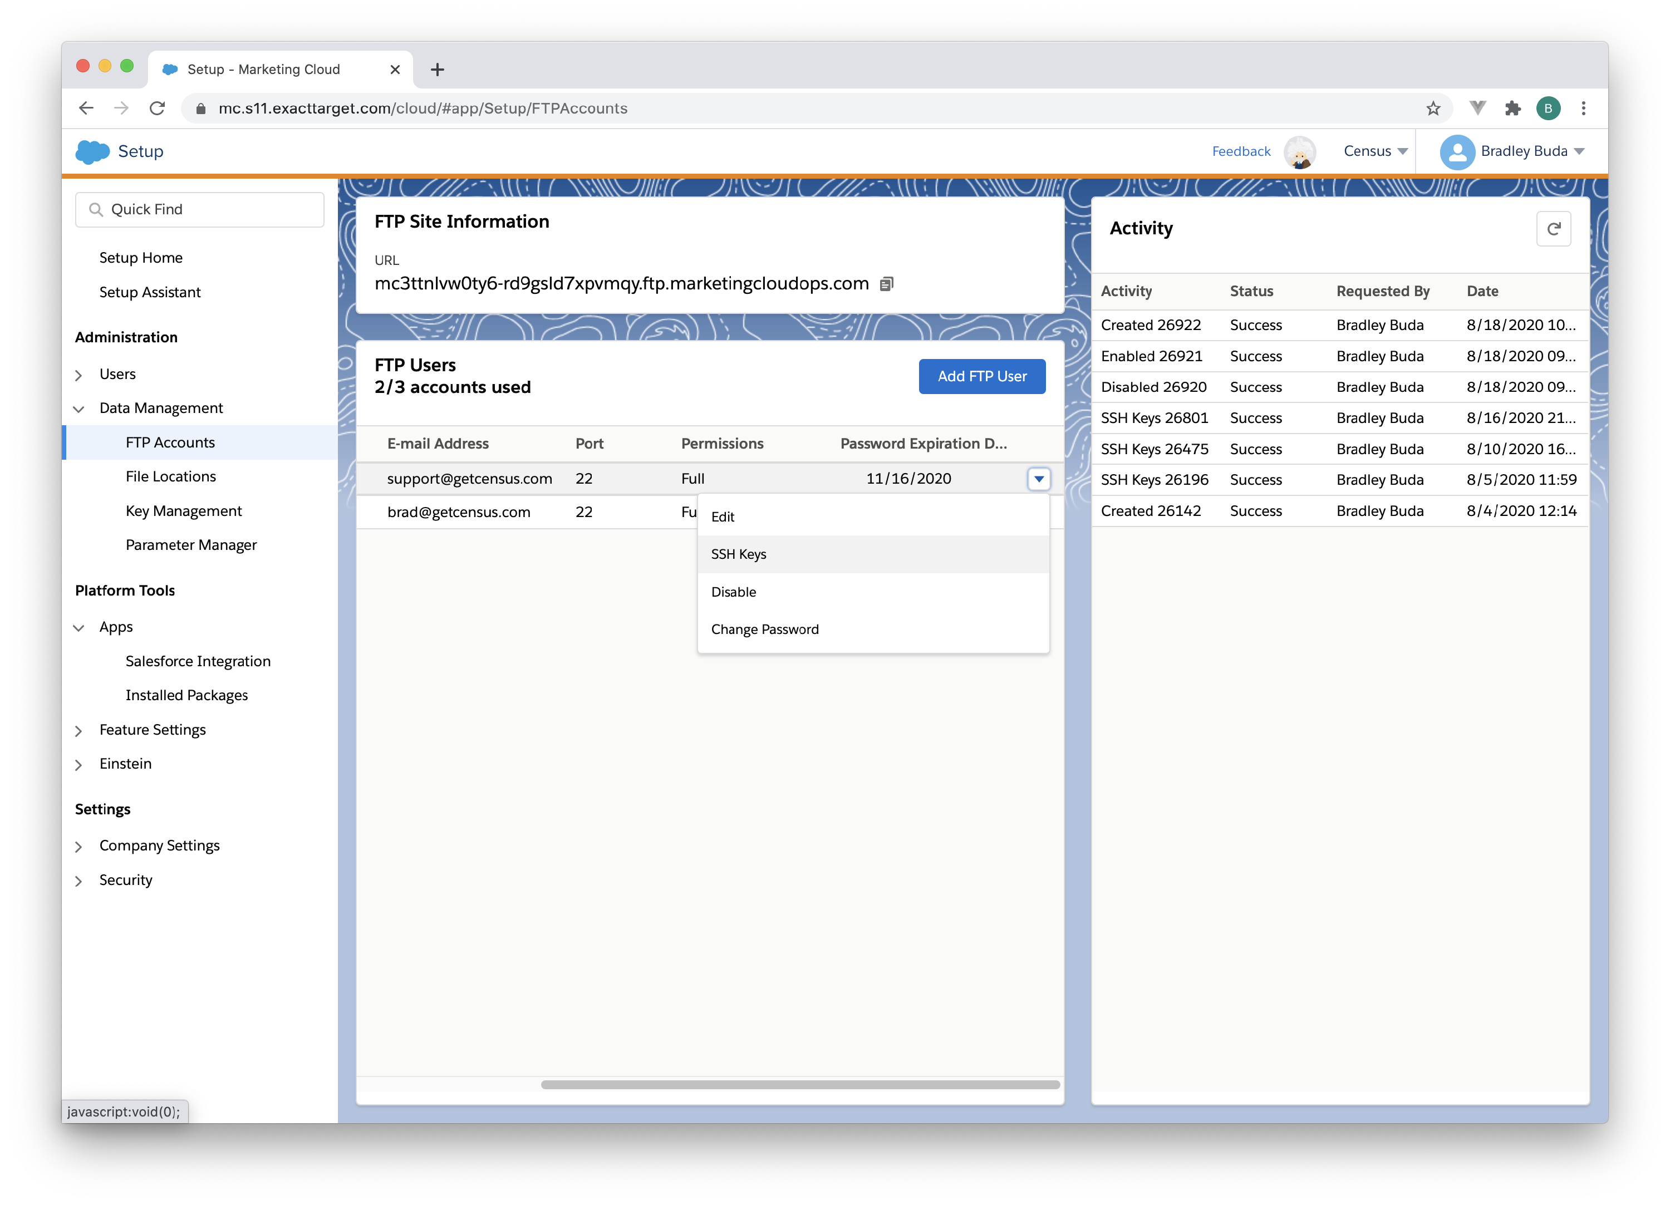Click the horizontal scrollbar under FTP Users
The image size is (1670, 1205).
(800, 1084)
